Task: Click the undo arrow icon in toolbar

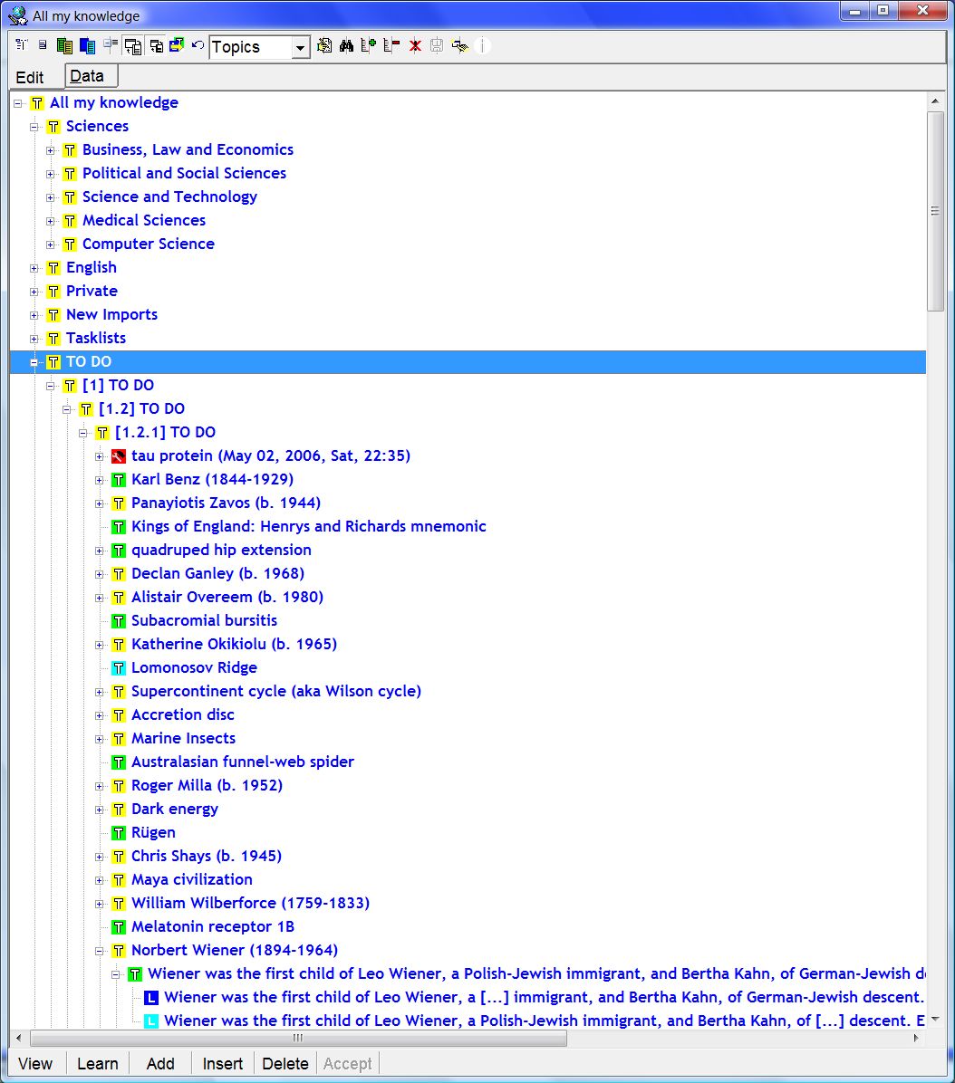Action: coord(198,46)
